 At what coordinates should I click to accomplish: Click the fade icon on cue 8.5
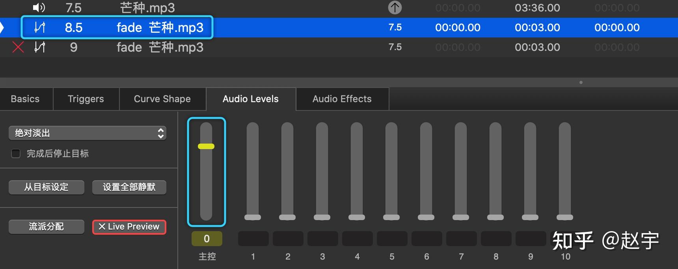pyautogui.click(x=40, y=27)
